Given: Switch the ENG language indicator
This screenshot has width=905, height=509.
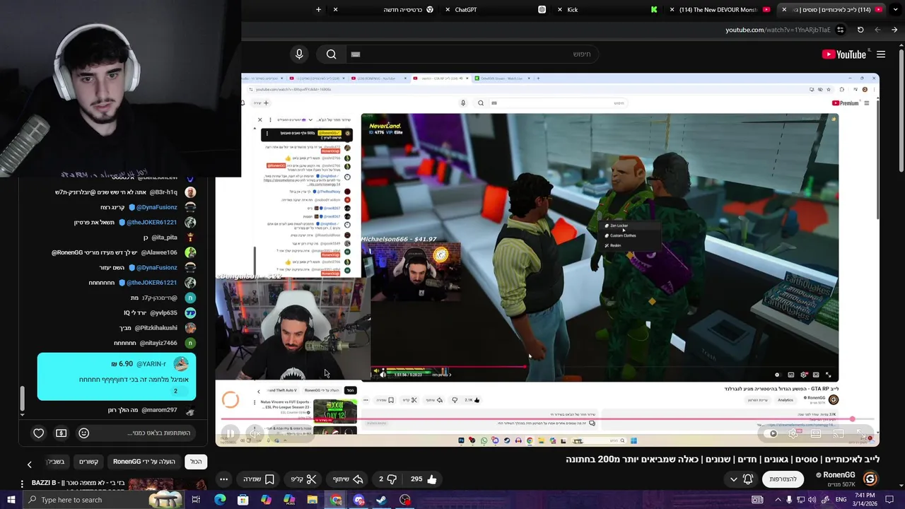Looking at the screenshot, I should [x=841, y=500].
